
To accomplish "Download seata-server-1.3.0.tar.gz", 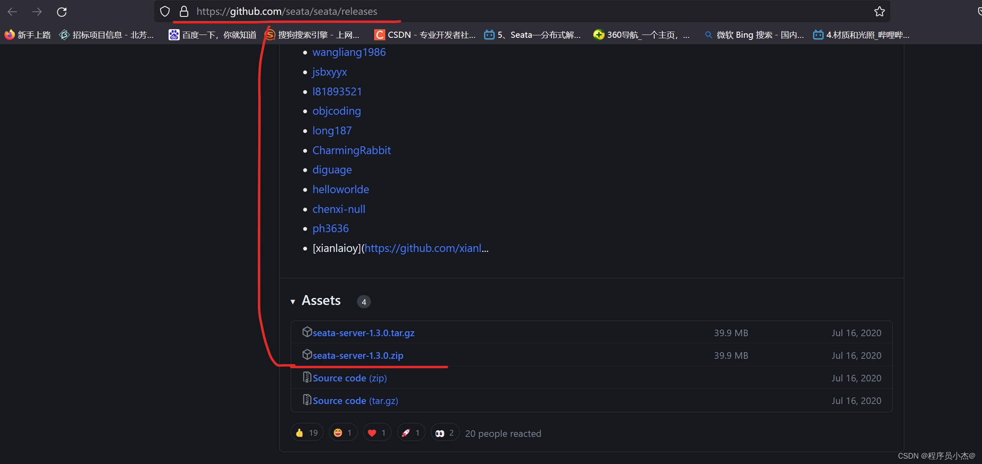I will coord(364,333).
